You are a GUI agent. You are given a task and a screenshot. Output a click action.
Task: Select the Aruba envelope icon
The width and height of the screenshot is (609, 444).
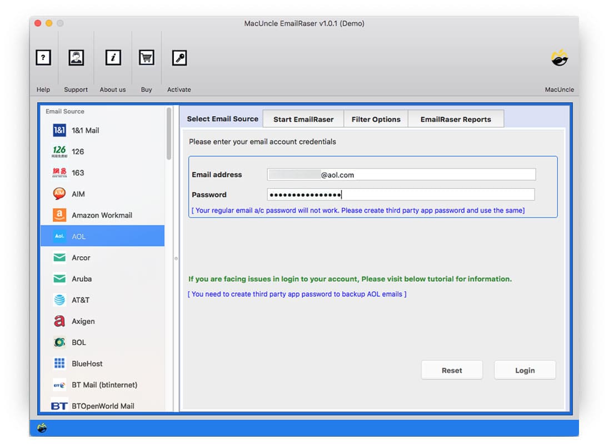click(59, 278)
